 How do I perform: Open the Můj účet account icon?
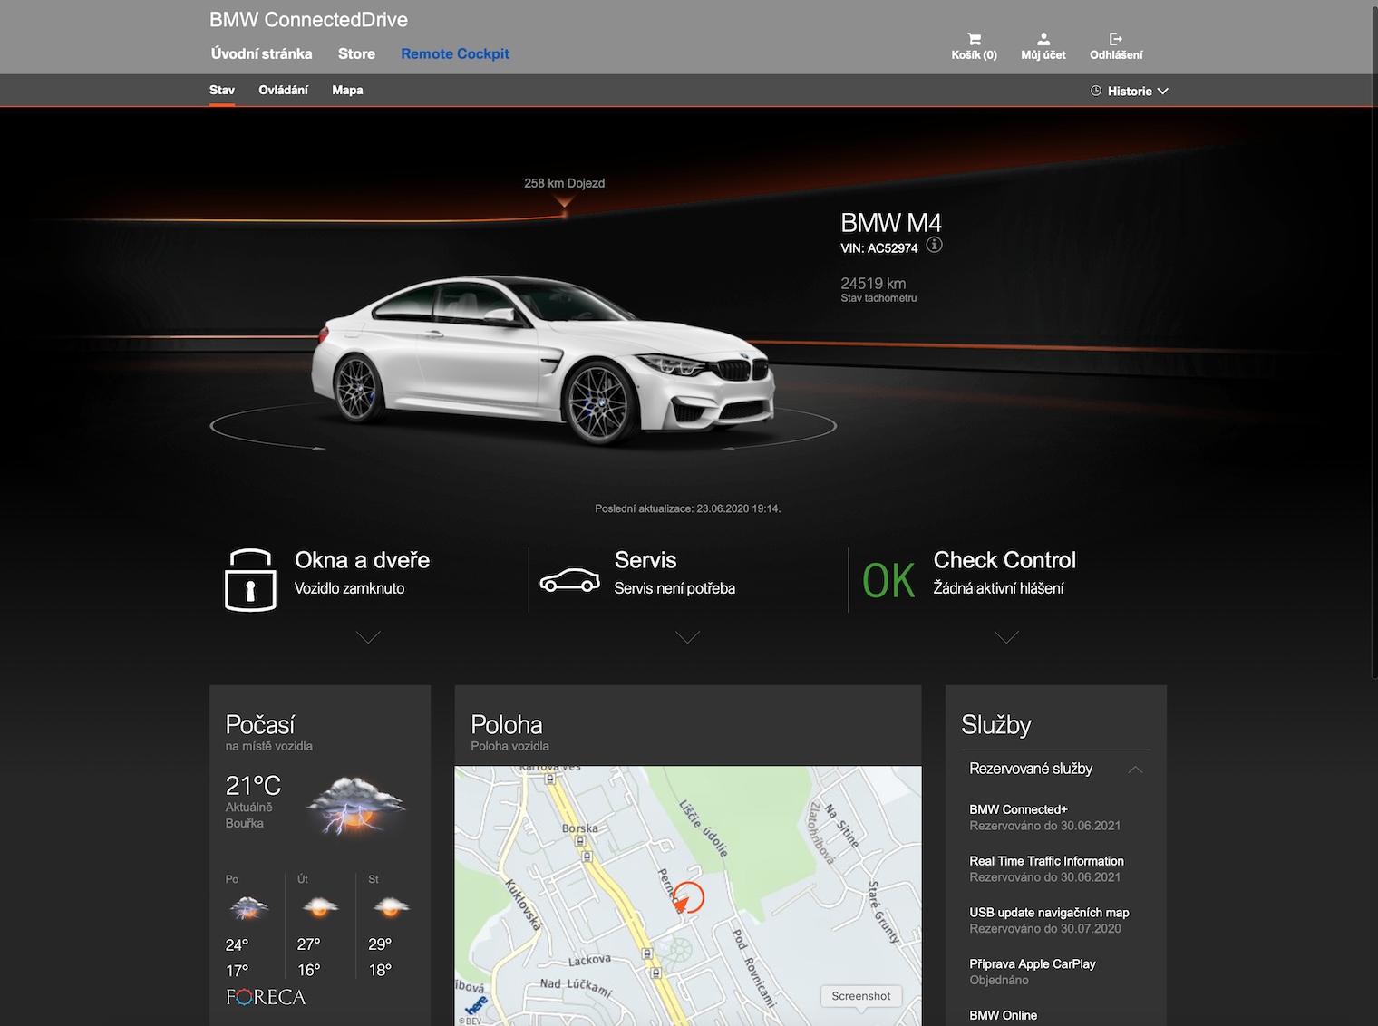1043,39
